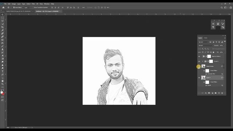Open the Help menu
This screenshot has height=131, width=233.
(52, 4)
